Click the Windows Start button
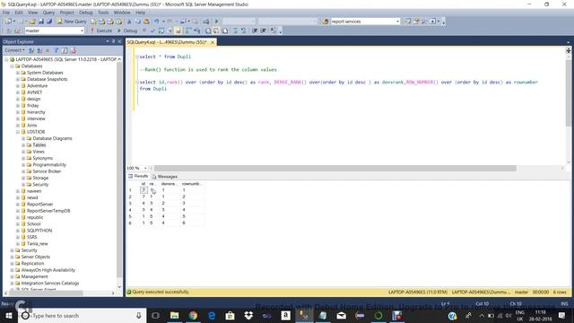 [8, 316]
